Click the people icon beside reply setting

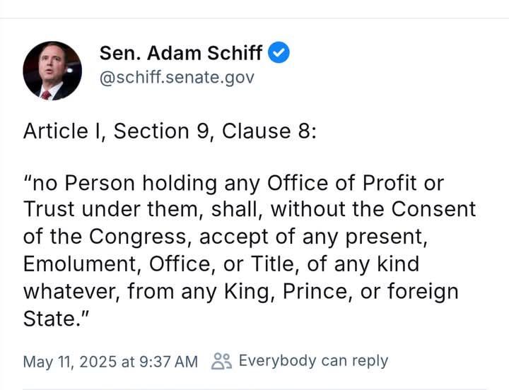(221, 361)
